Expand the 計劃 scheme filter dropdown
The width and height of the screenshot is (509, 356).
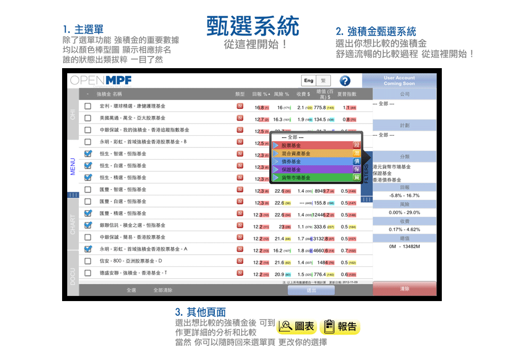(404, 135)
